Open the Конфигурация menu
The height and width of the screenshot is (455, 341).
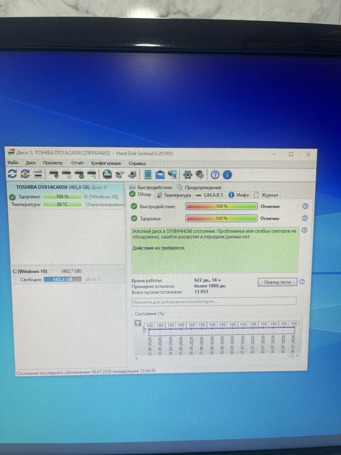[x=106, y=163]
